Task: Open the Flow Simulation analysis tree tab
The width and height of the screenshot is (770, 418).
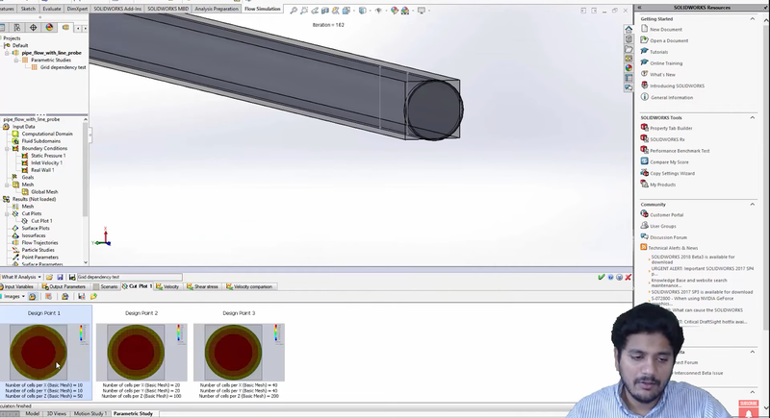Action: pyautogui.click(x=65, y=28)
